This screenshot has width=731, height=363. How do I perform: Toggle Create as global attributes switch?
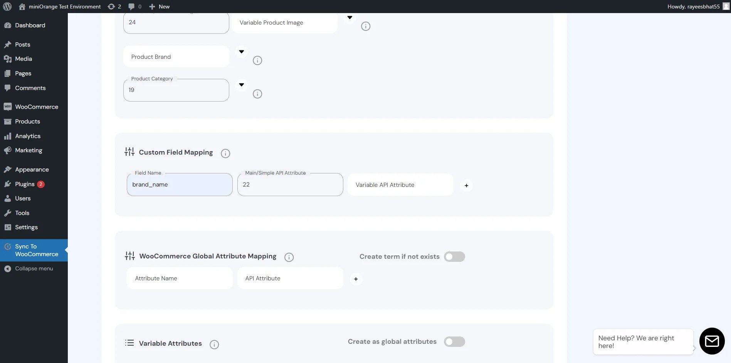454,341
